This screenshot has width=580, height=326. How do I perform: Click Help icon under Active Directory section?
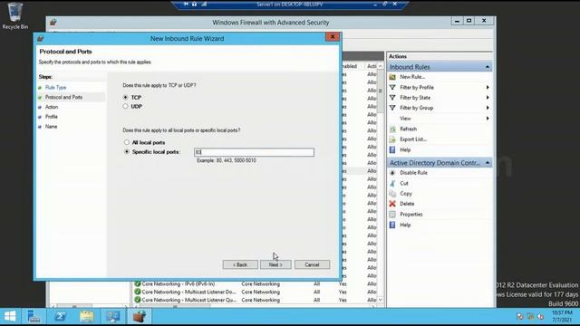[x=392, y=225]
